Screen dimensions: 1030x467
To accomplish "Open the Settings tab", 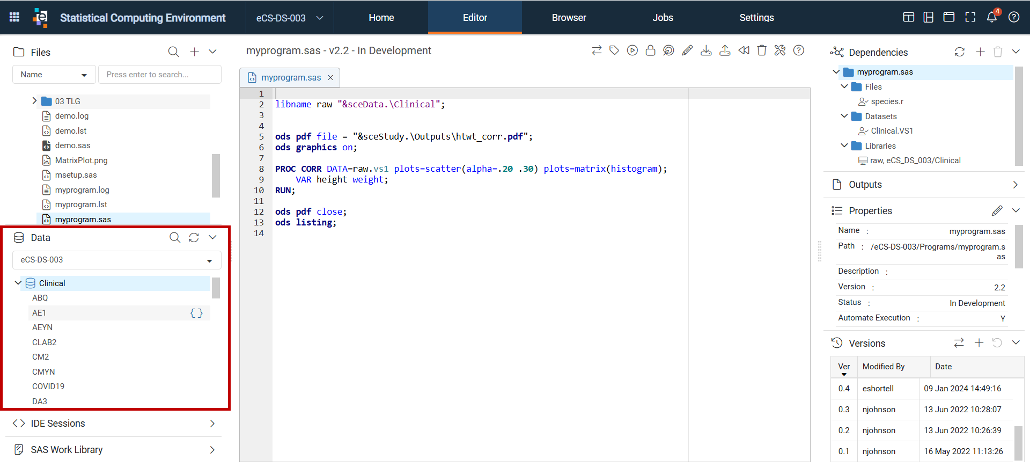I will 756,18.
